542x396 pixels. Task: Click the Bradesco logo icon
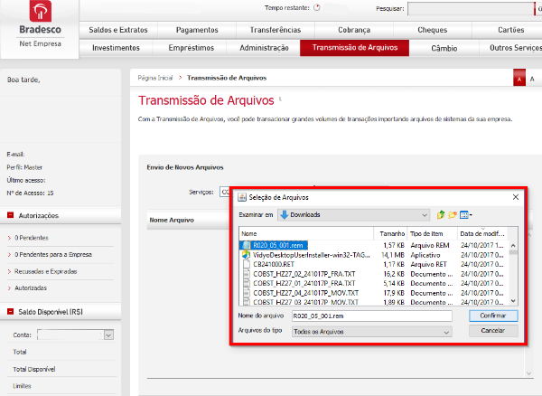41,11
